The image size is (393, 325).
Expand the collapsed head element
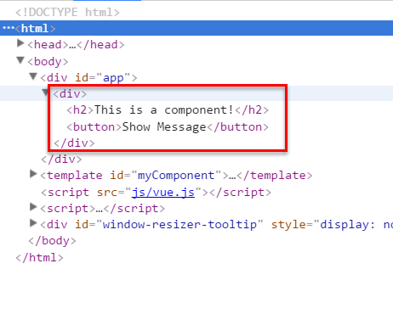click(20, 43)
